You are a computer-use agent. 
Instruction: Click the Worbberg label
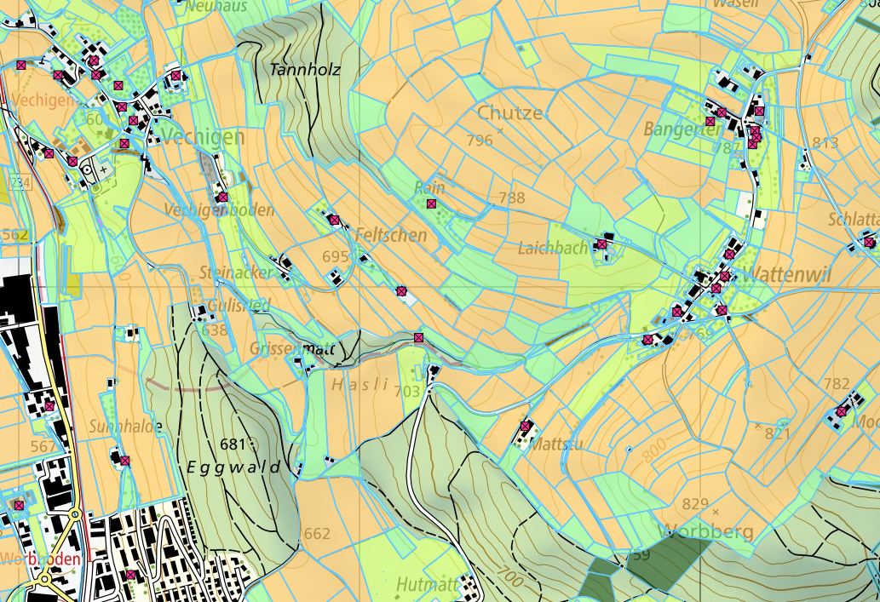[x=706, y=532]
